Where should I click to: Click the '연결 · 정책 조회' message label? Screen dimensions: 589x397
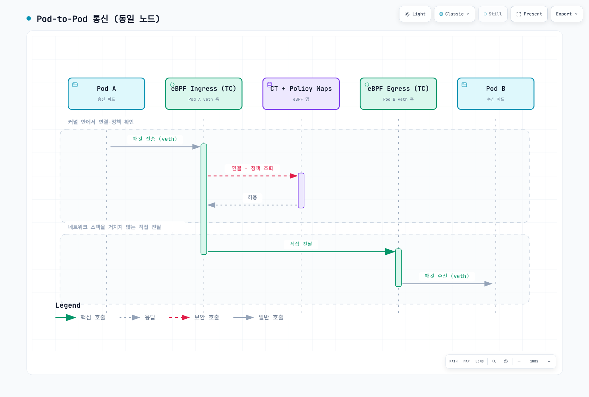252,168
